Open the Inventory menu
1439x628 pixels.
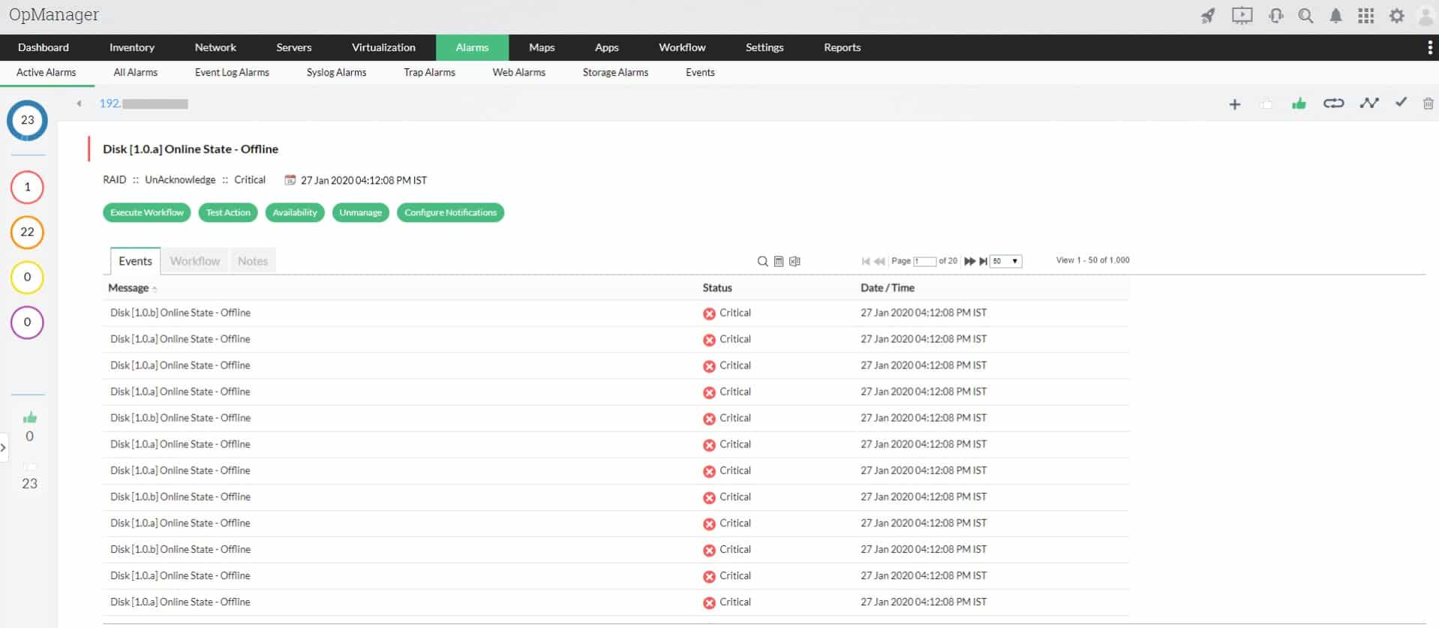click(132, 47)
